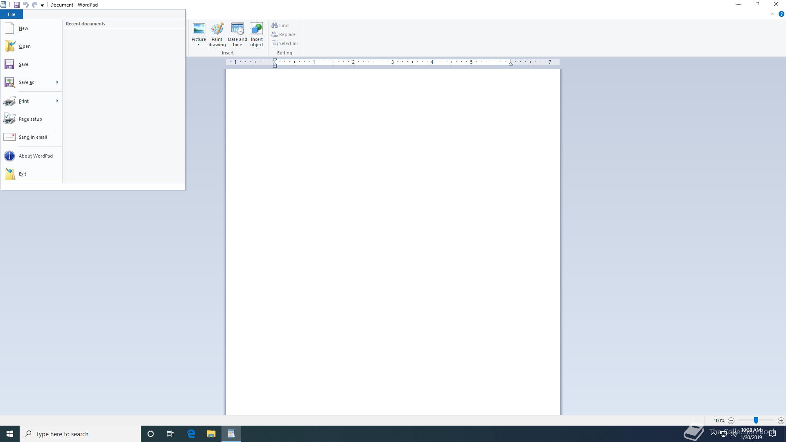The height and width of the screenshot is (442, 786).
Task: Click the Save as icon in menu
Action: [9, 82]
